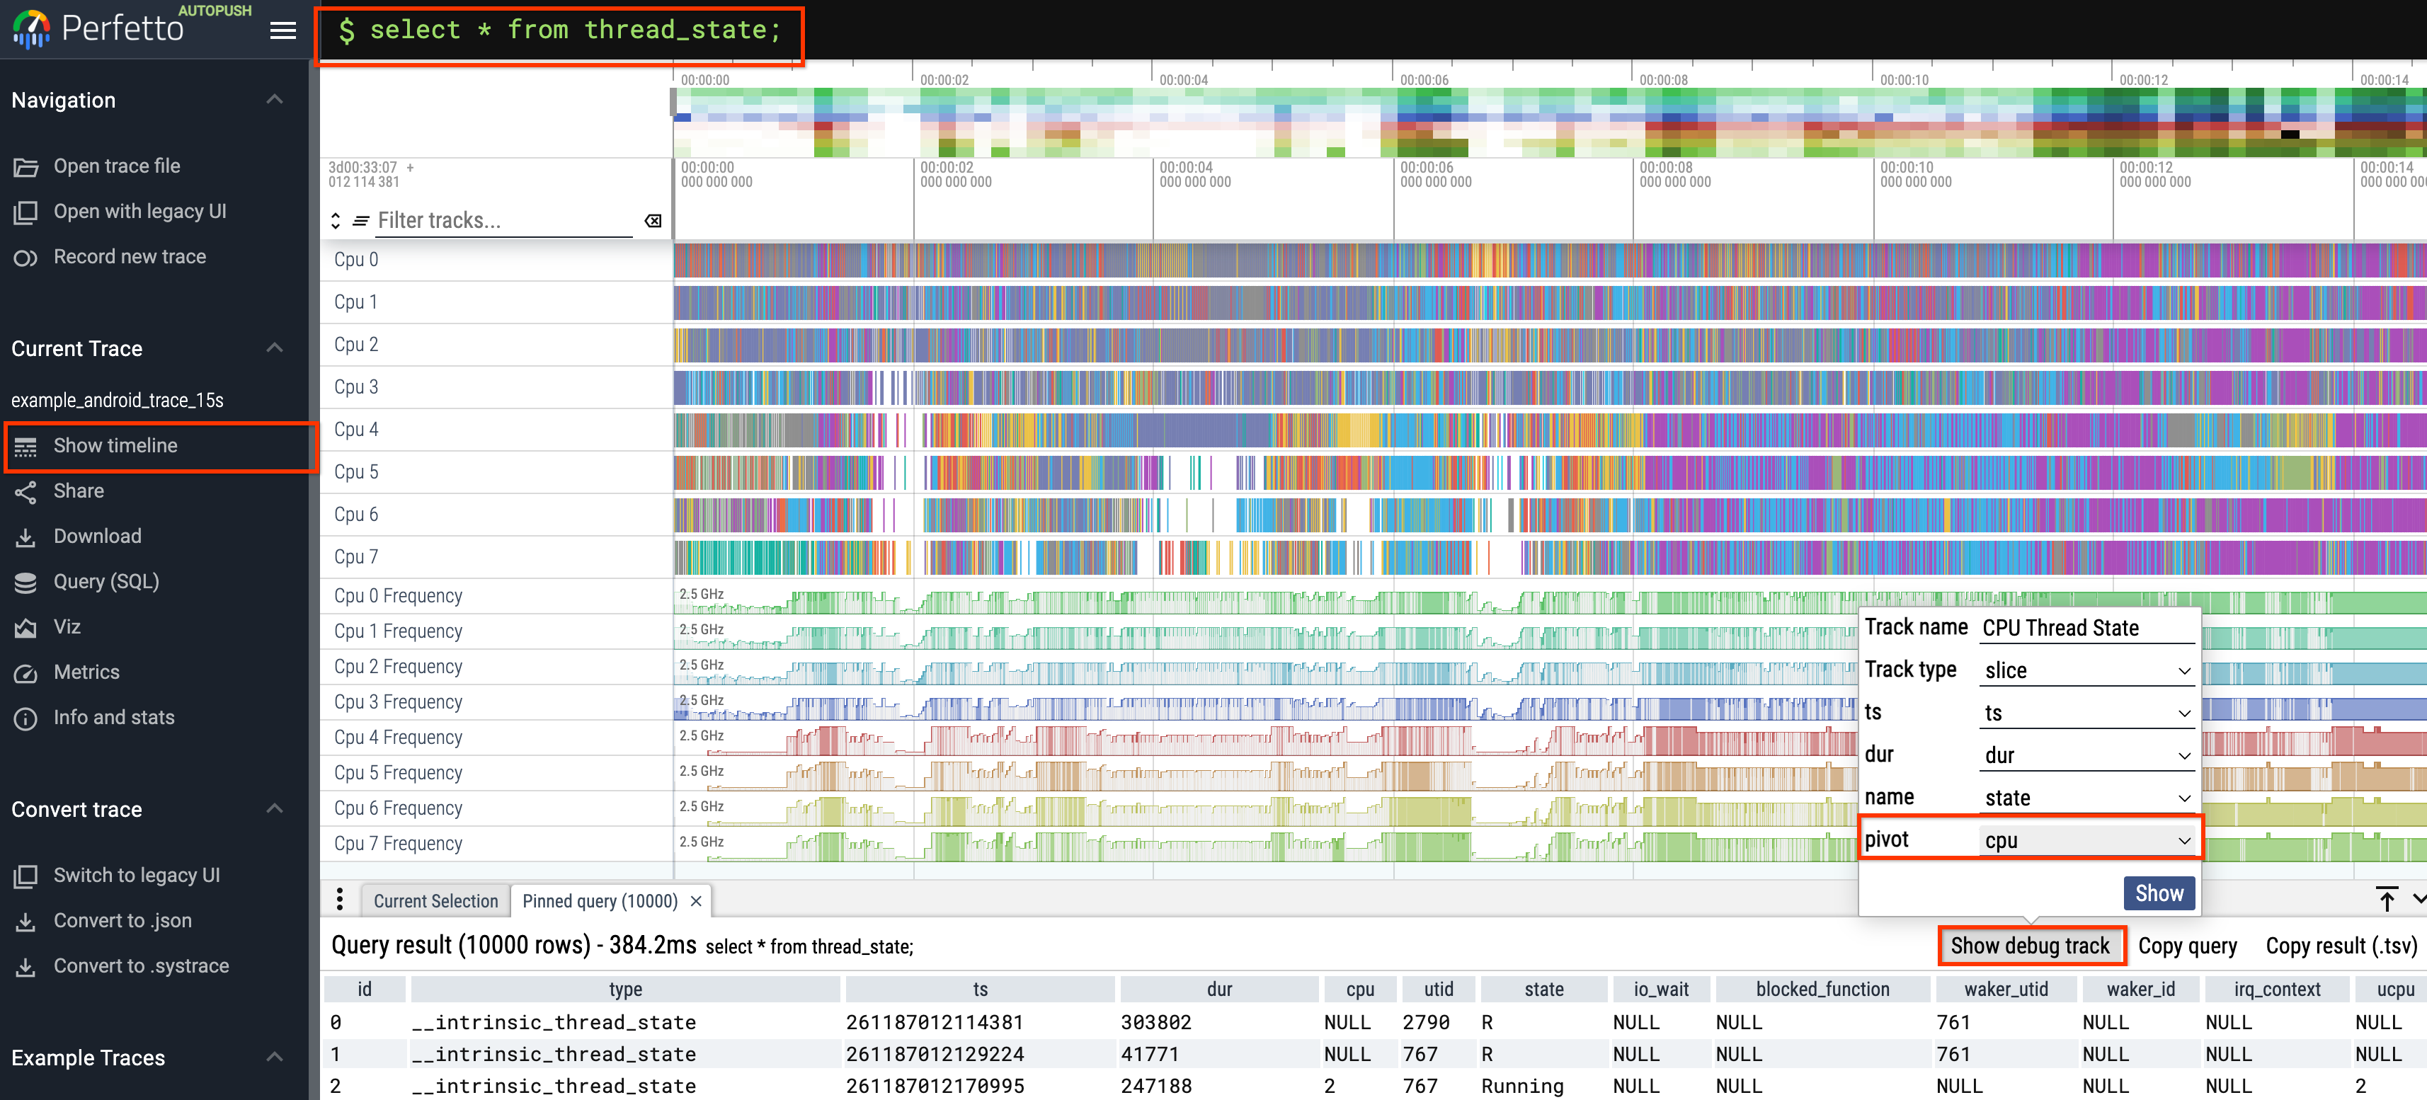2427x1100 pixels.
Task: Collapse the Navigation section
Action: point(274,98)
